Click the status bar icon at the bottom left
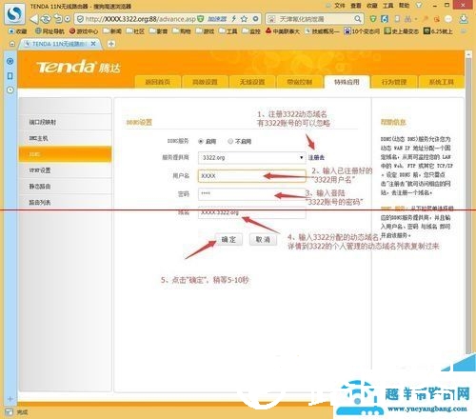 (10, 412)
